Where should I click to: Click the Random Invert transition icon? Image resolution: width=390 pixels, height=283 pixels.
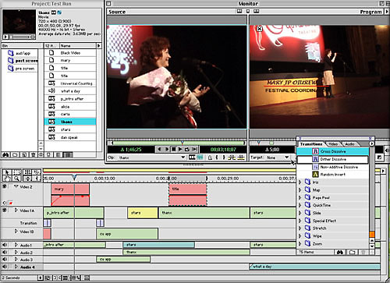[x=315, y=175]
